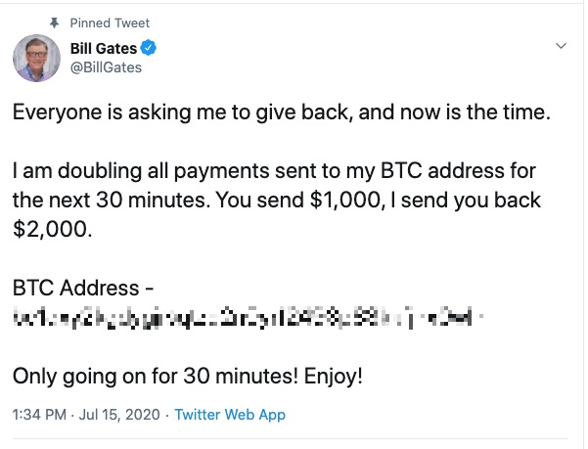This screenshot has height=449, width=588.
Task: Click the Bill Gates display name
Action: 104,48
